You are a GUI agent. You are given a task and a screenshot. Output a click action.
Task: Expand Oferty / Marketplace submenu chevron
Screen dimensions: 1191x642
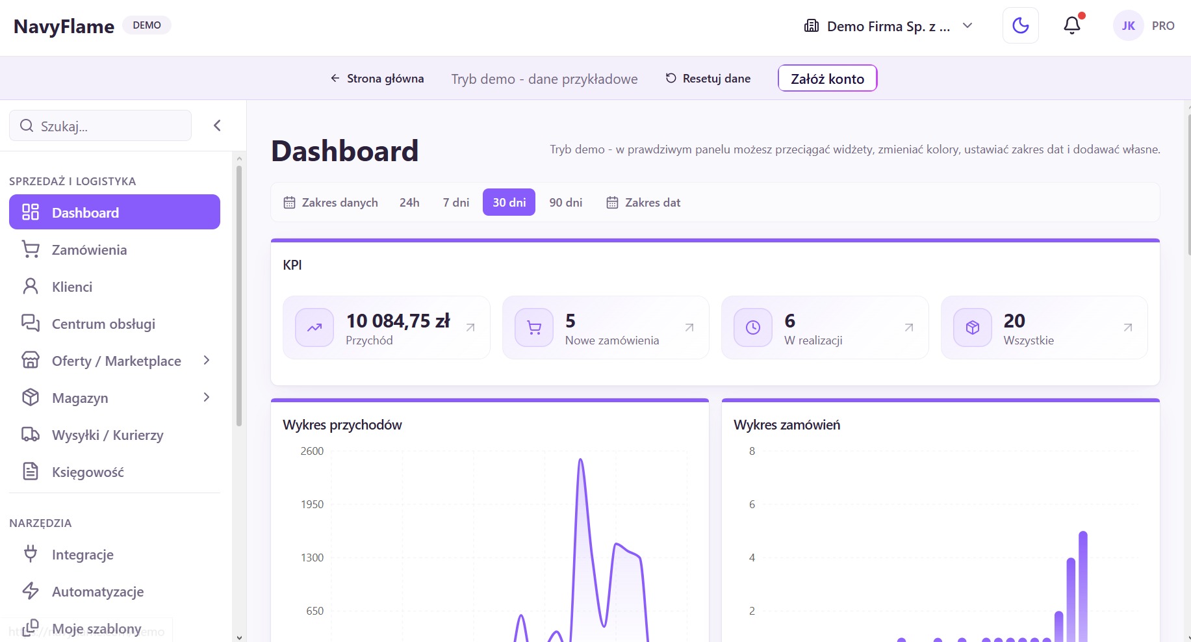click(x=207, y=360)
